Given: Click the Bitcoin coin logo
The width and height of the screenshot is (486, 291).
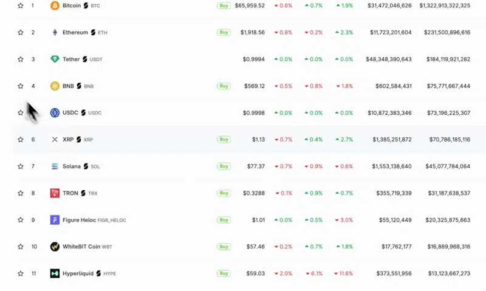Looking at the screenshot, I should coord(55,5).
